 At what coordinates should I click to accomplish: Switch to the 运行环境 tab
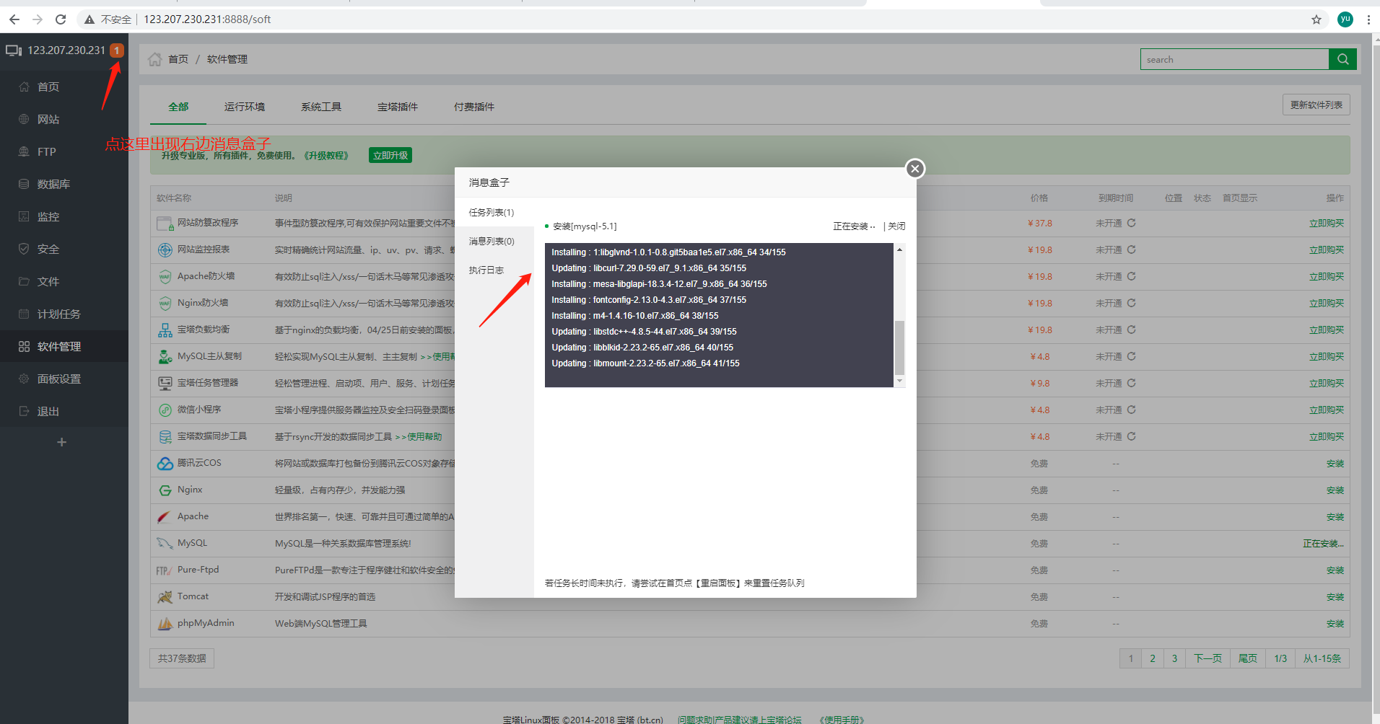pyautogui.click(x=245, y=107)
